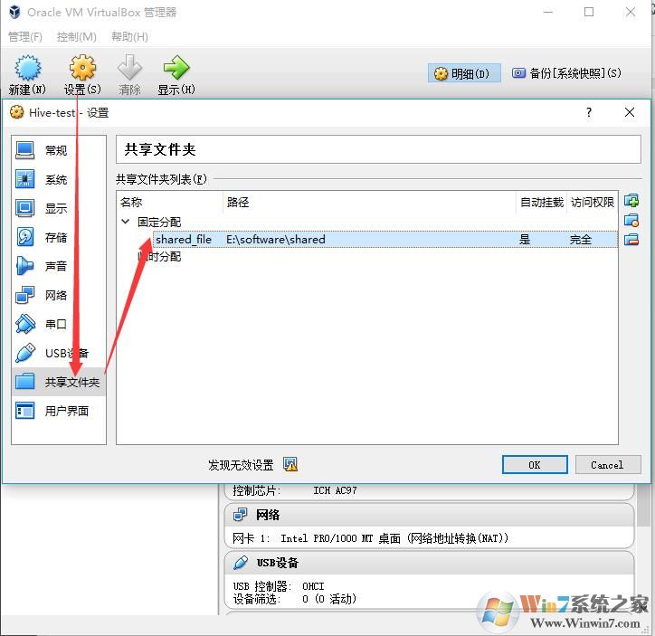The width and height of the screenshot is (655, 636).
Task: Select the Serial Ports (串口) settings category
Action: click(x=59, y=324)
